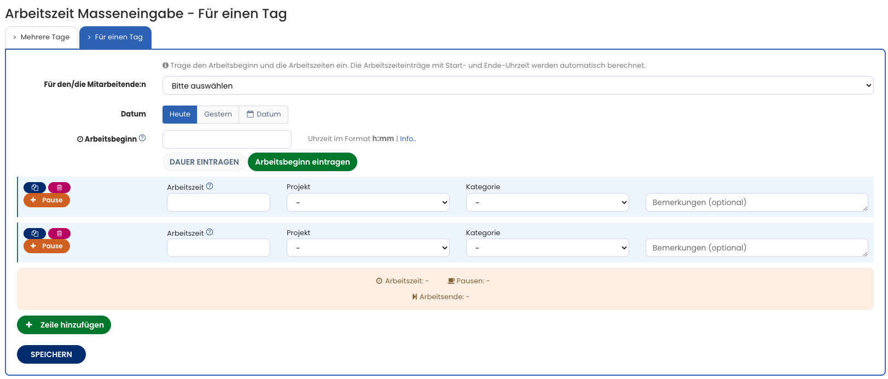Viewport: 888px width, 379px height.
Task: Open the Datum calendar picker
Action: coord(264,114)
